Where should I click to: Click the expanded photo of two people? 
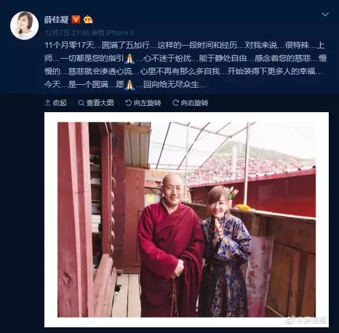[x=187, y=220]
